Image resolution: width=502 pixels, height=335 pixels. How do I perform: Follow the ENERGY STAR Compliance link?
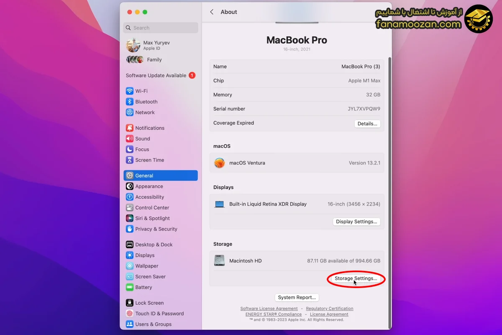274,314
